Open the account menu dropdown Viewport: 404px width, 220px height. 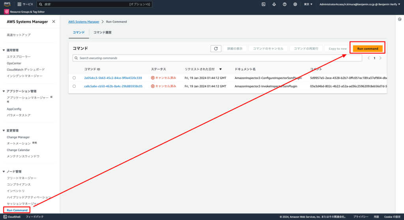(360, 4)
